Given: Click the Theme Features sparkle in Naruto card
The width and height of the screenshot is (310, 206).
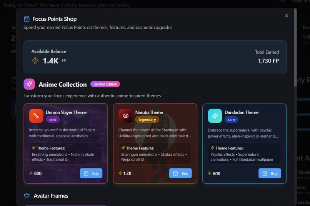Looking at the screenshot, I should click(123, 148).
